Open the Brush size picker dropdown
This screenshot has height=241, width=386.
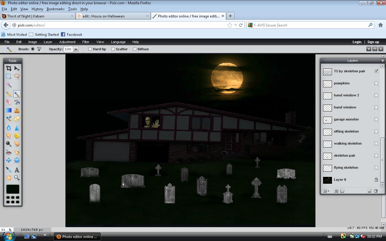pyautogui.click(x=39, y=49)
